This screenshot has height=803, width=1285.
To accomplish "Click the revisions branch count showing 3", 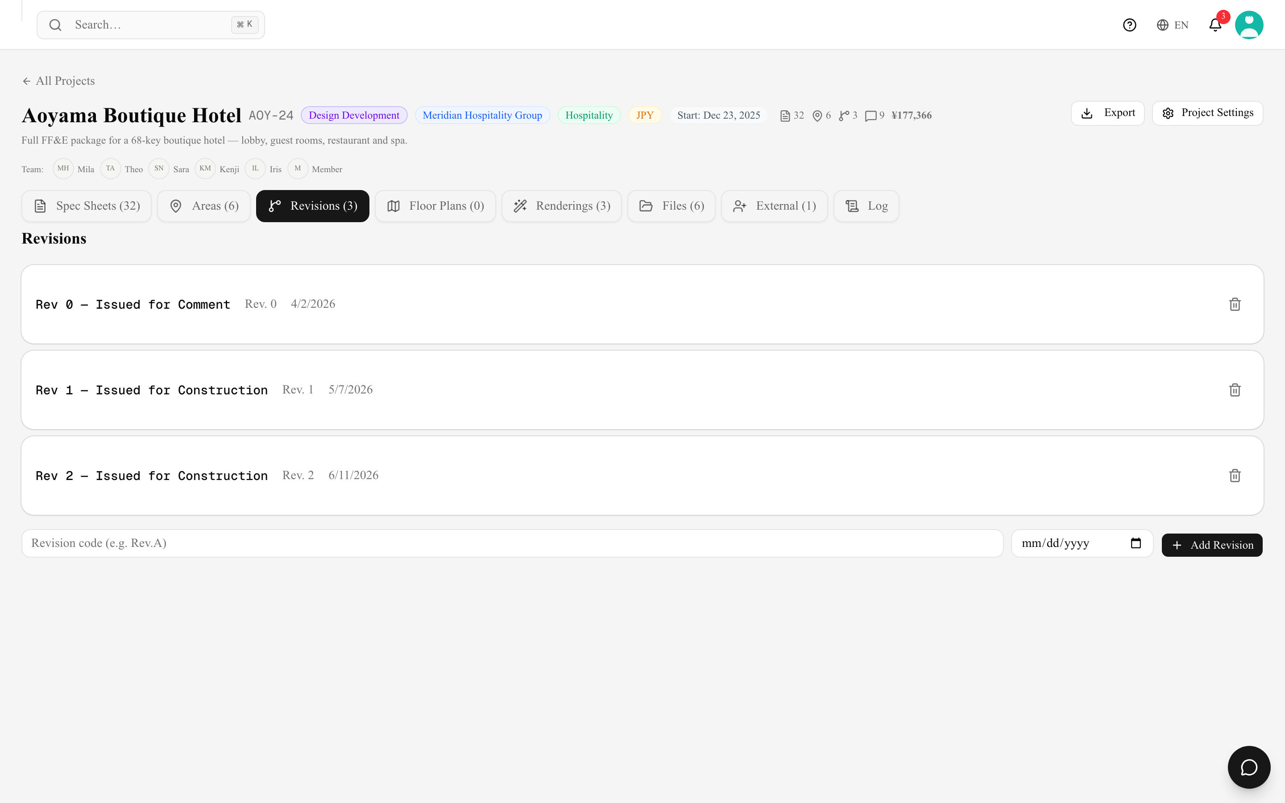I will [x=848, y=116].
